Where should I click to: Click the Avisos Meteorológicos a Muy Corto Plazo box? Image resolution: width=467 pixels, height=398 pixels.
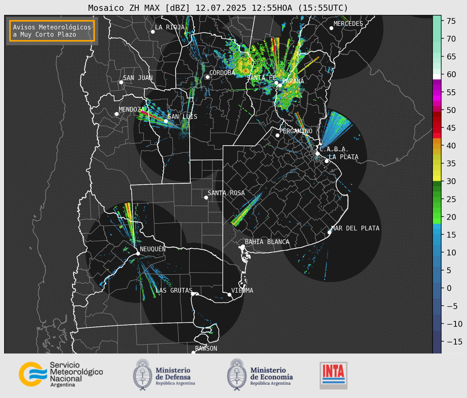coord(52,31)
